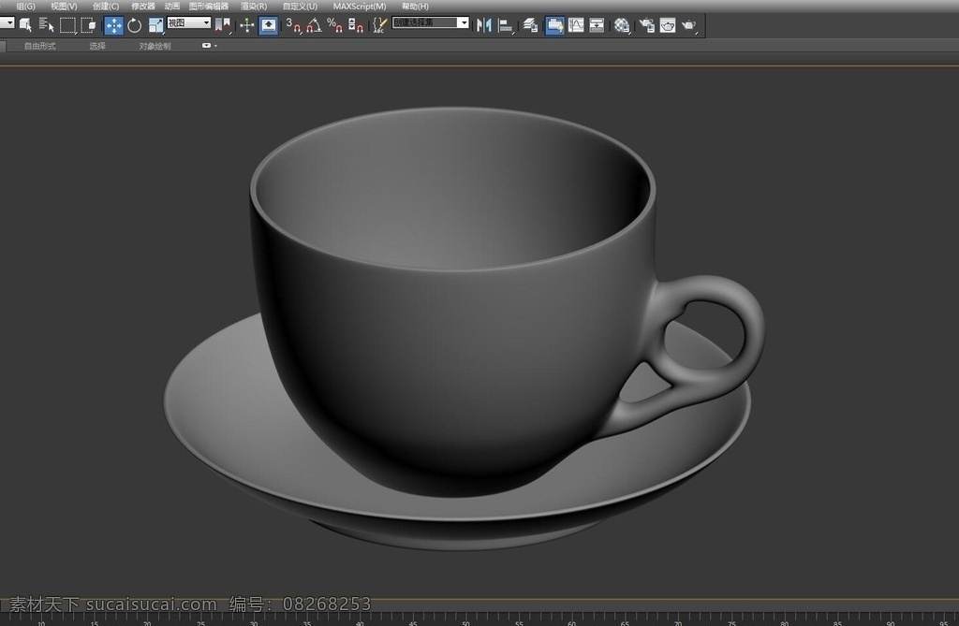Open the 组(G) menu

(25, 7)
